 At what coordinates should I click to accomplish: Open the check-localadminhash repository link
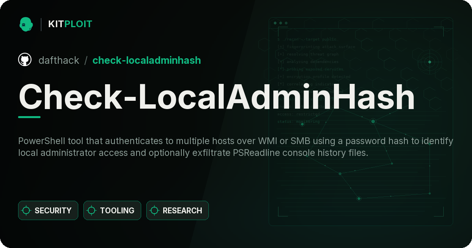147,60
